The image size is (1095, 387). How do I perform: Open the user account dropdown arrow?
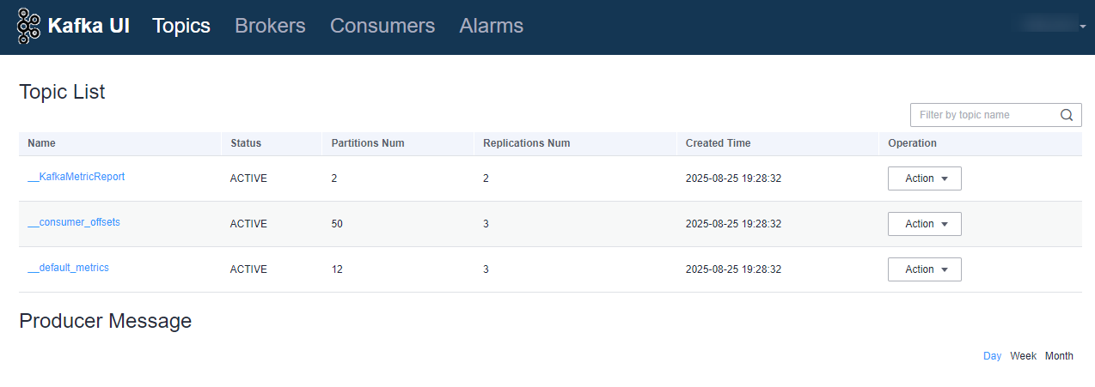[1083, 27]
